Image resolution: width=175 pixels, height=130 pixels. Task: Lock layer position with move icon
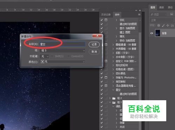click(168, 25)
